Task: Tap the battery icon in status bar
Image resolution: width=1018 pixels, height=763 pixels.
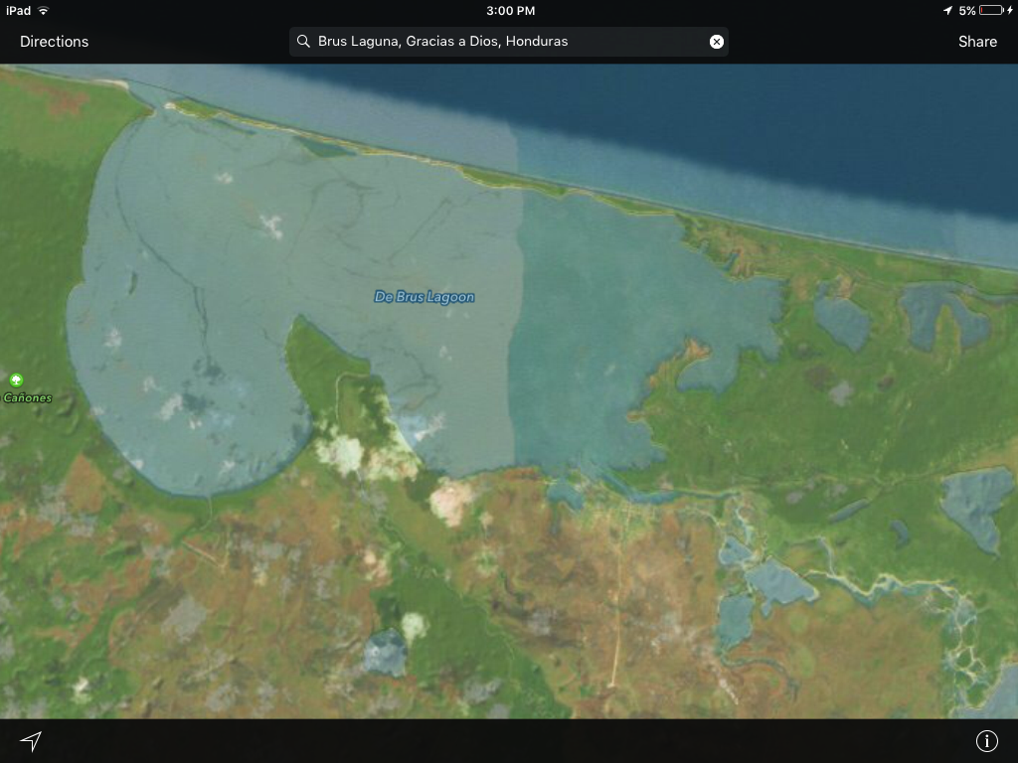Action: pos(990,10)
